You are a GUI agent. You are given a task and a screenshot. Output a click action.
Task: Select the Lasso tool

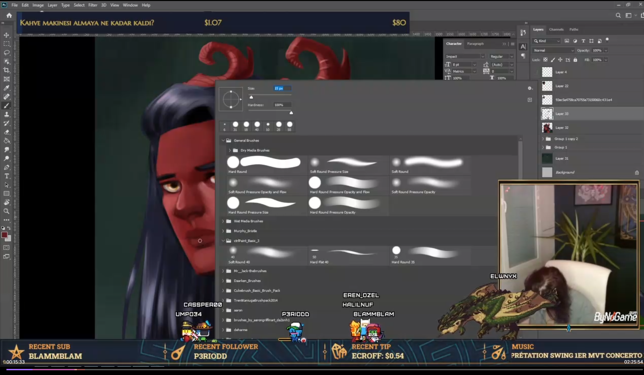tap(6, 53)
